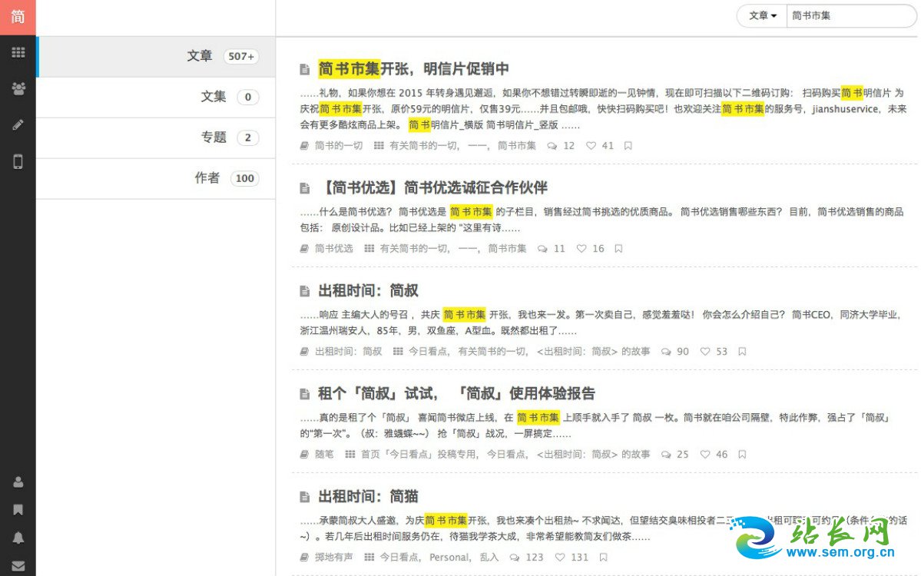This screenshot has width=921, height=576.
Task: Click comment icon on 出租时间：简猫 article
Action: click(x=515, y=558)
